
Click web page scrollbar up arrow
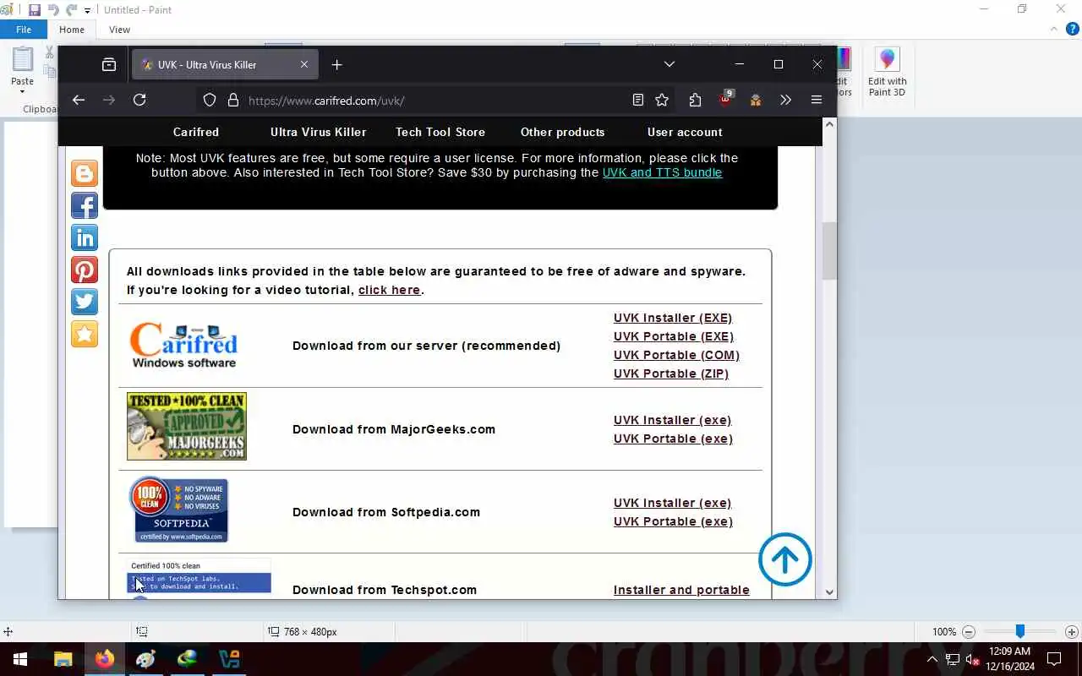(x=829, y=124)
